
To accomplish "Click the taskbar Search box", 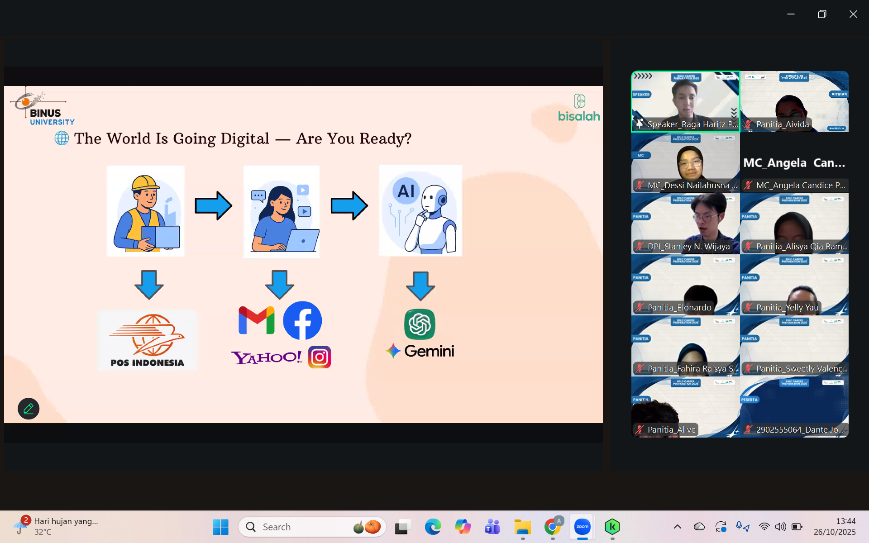I will tap(299, 527).
